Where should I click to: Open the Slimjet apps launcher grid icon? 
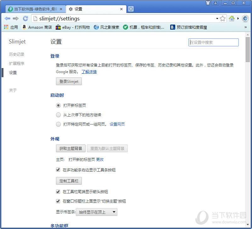(x=6, y=27)
